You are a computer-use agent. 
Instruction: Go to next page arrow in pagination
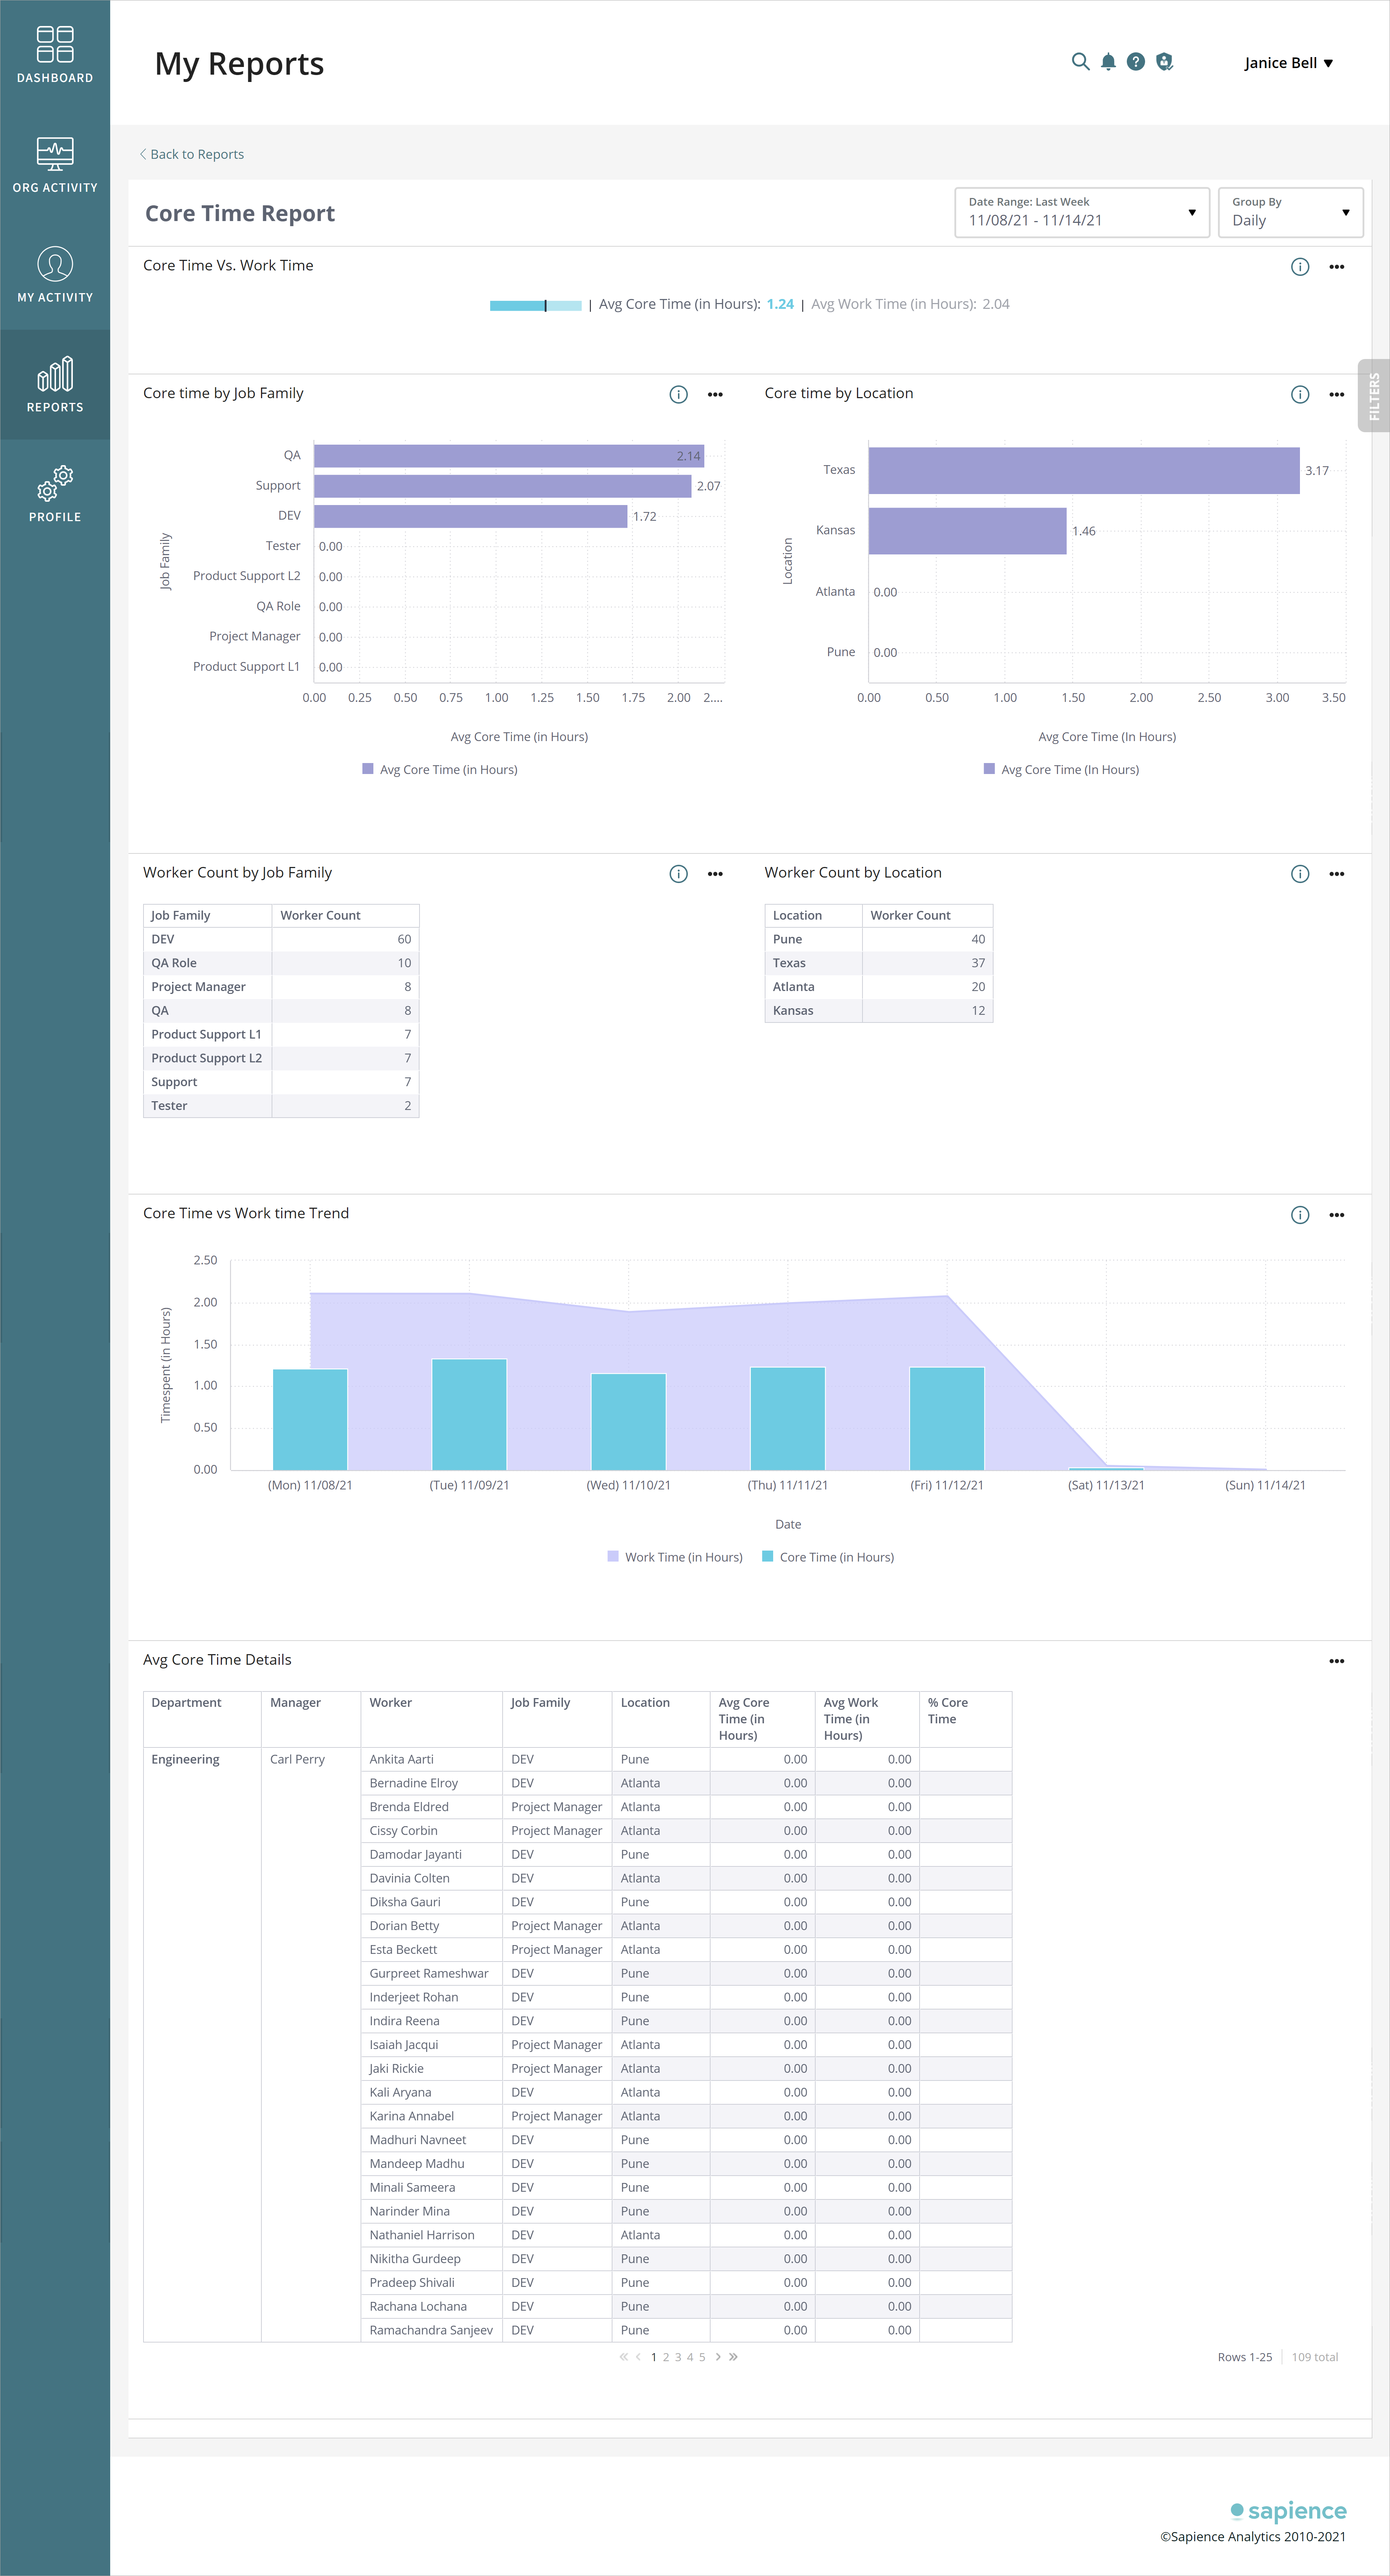718,2357
